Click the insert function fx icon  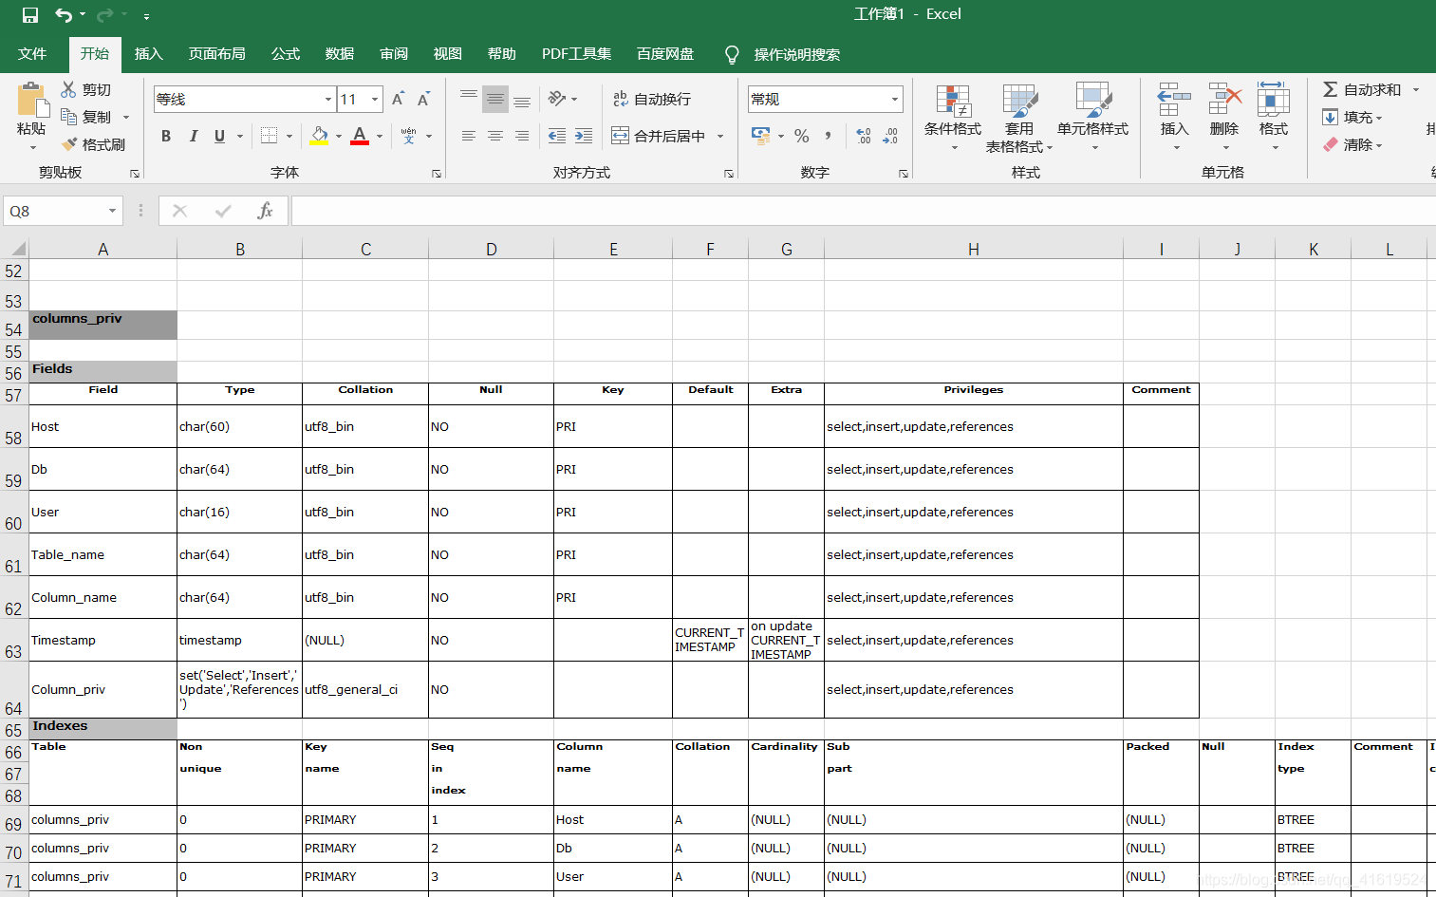[x=265, y=211]
